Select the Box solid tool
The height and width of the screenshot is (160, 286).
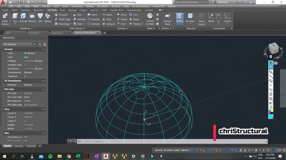pos(15,18)
